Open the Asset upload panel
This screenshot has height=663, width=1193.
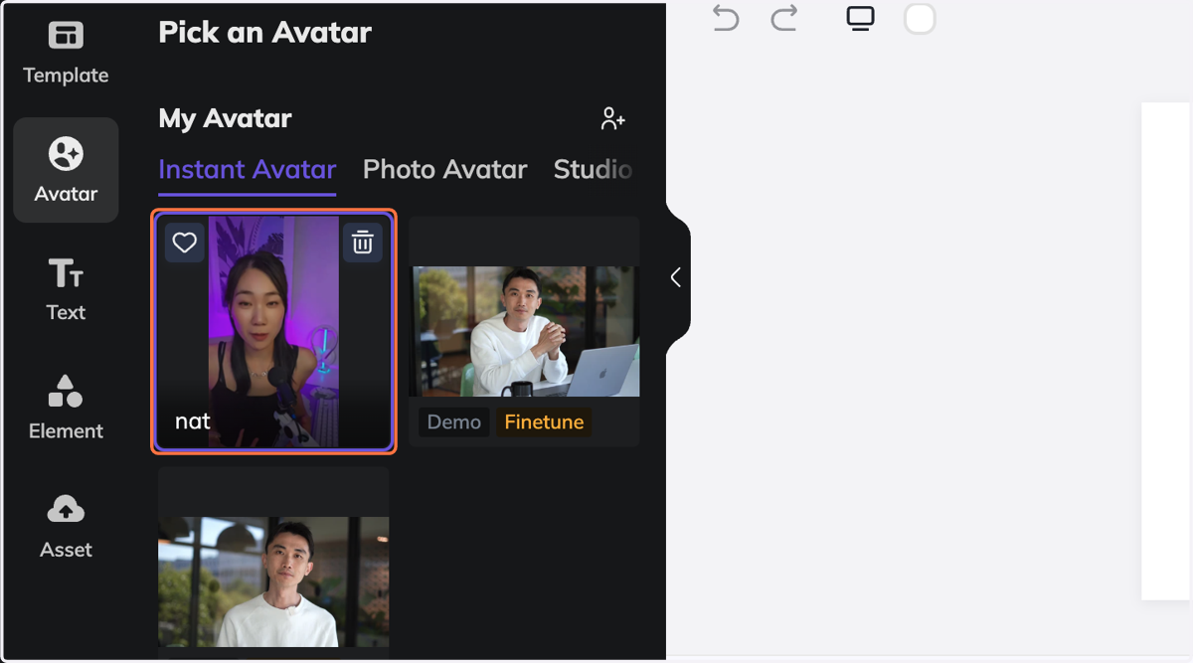click(x=66, y=526)
